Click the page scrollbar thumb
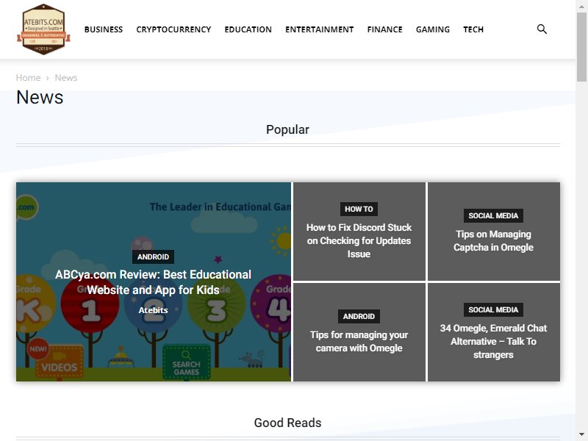This screenshot has width=588, height=441. pyautogui.click(x=581, y=46)
